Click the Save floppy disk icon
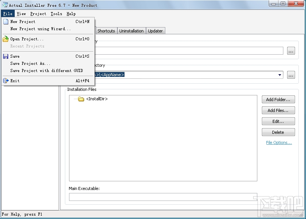This screenshot has height=219, width=306. (5, 56)
